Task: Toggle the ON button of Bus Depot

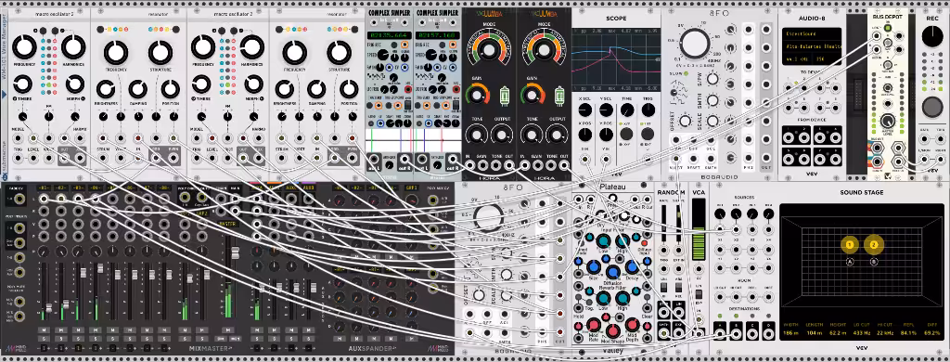Action: click(888, 27)
